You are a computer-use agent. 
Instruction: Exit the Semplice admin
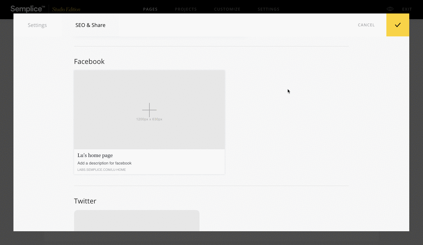(x=407, y=9)
